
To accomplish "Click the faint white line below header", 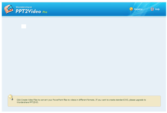I will click(x=106, y=20).
